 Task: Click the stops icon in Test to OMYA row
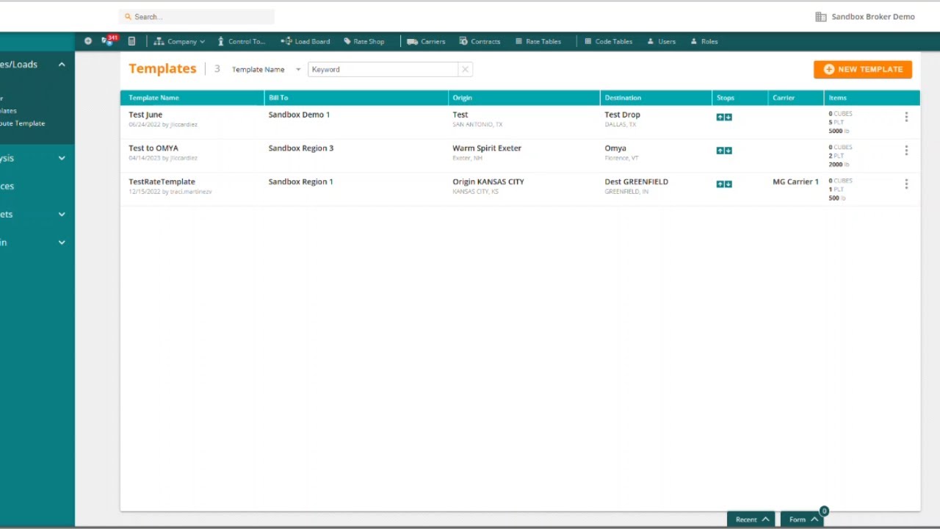pos(724,151)
